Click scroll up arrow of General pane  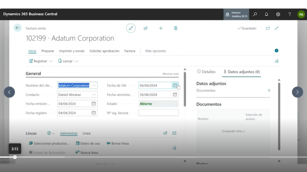point(185,69)
